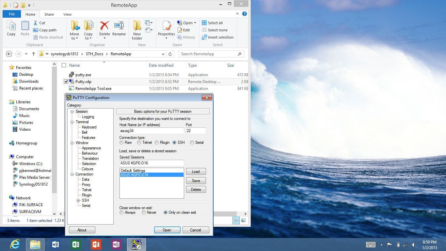Image resolution: width=446 pixels, height=251 pixels.
Task: Click the horizontal scrollbar right arrow in file list
Action: pos(246,214)
